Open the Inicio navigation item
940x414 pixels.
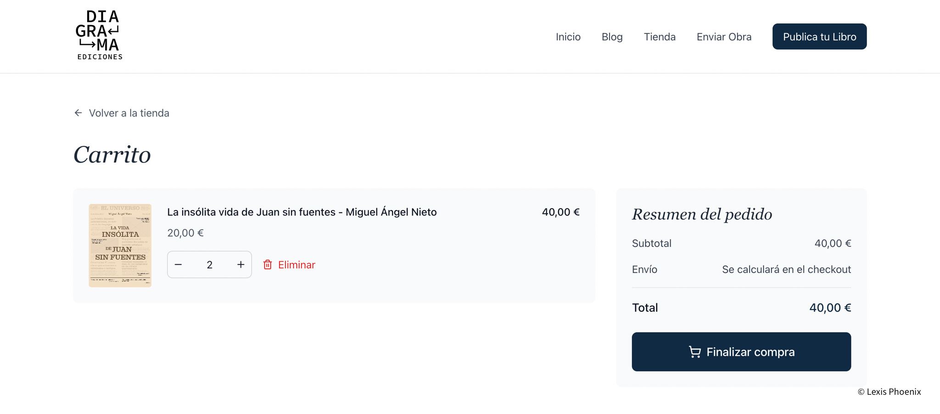click(568, 37)
